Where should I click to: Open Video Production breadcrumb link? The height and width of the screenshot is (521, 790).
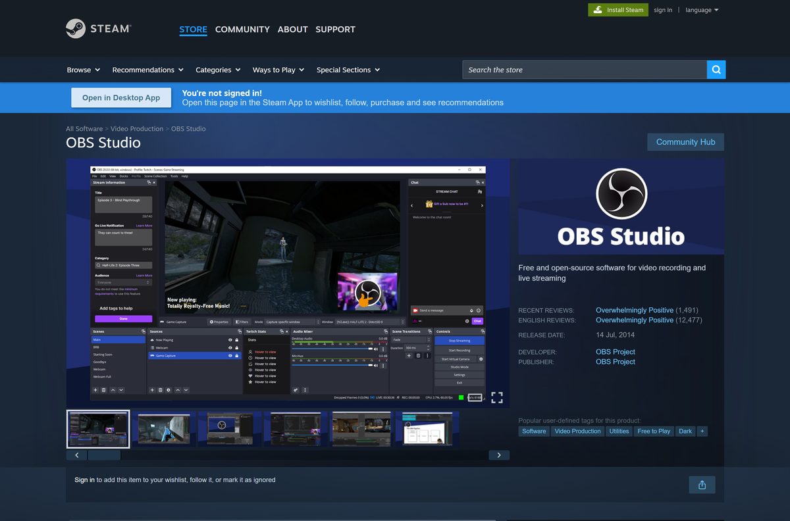[x=137, y=129]
